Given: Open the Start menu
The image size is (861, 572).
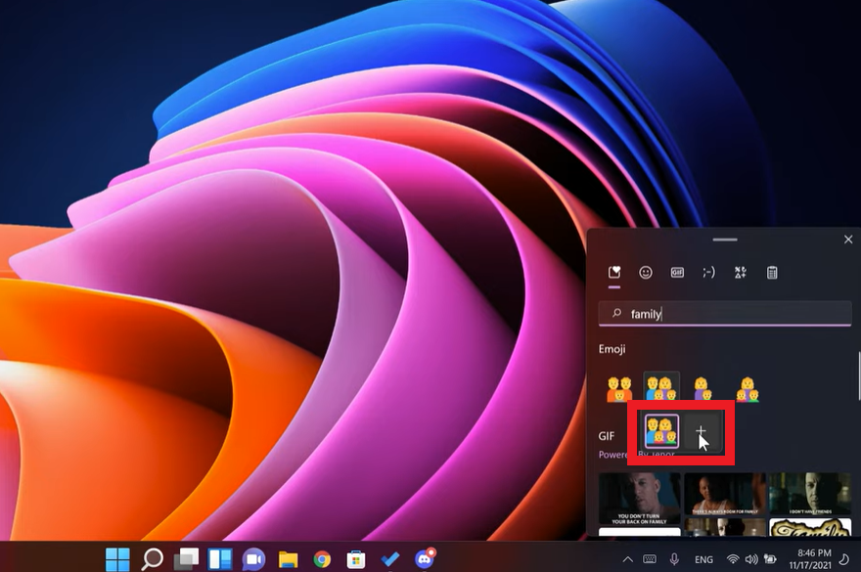Looking at the screenshot, I should (116, 559).
